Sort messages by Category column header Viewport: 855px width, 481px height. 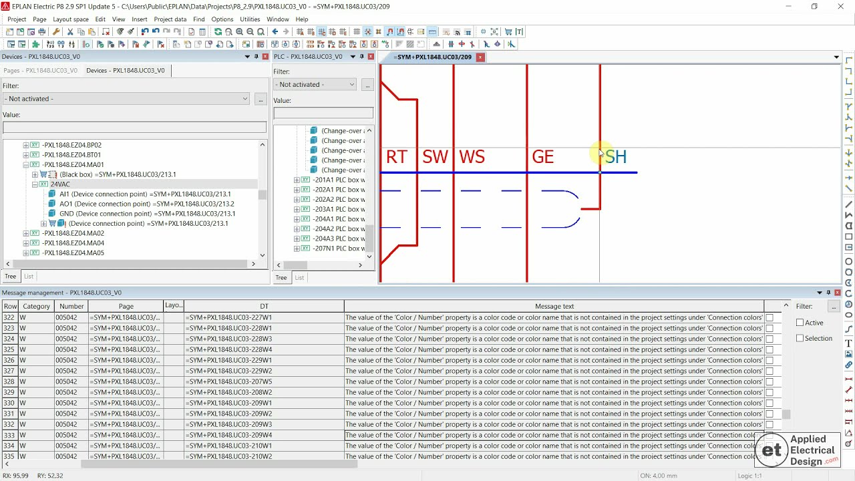tap(36, 306)
